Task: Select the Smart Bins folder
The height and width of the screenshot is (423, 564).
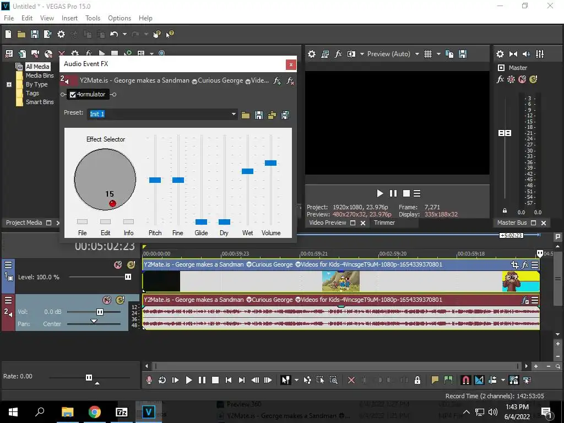Action: pyautogui.click(x=40, y=102)
